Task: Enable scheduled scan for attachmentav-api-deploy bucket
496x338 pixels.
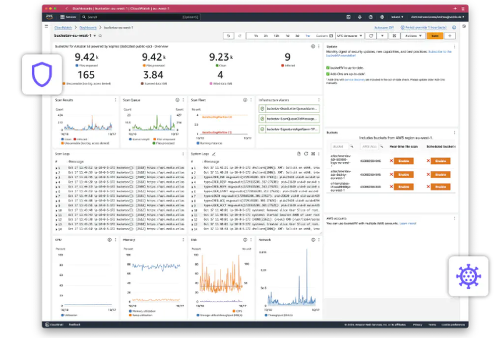Action: click(440, 174)
